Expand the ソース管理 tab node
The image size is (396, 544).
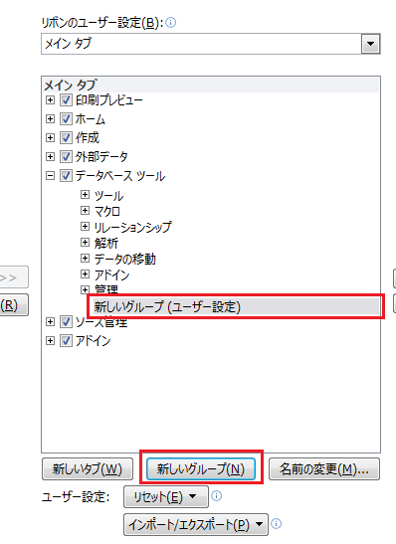(50, 321)
